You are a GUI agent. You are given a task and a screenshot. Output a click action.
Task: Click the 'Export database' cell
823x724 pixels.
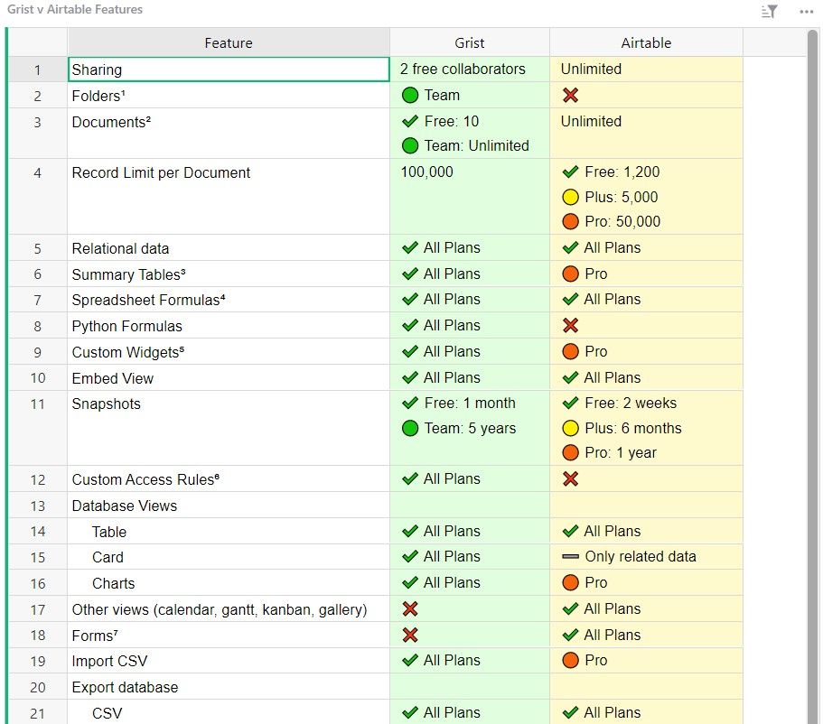click(229, 687)
